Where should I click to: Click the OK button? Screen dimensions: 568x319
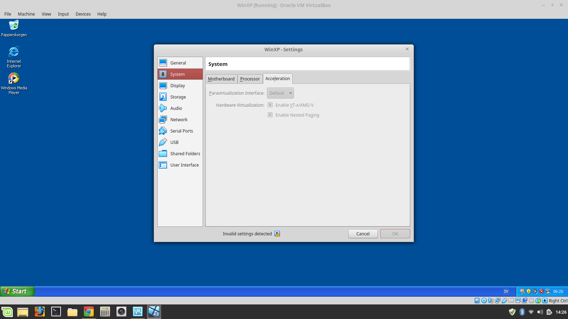[395, 234]
